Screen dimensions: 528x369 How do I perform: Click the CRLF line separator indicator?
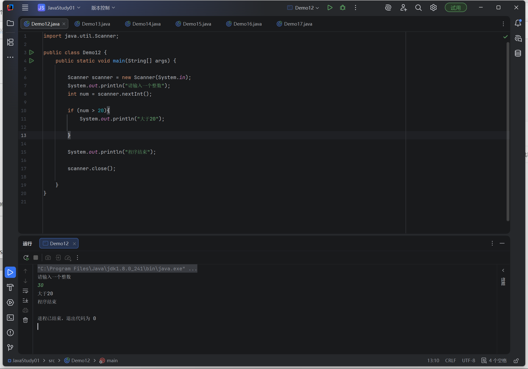click(450, 360)
